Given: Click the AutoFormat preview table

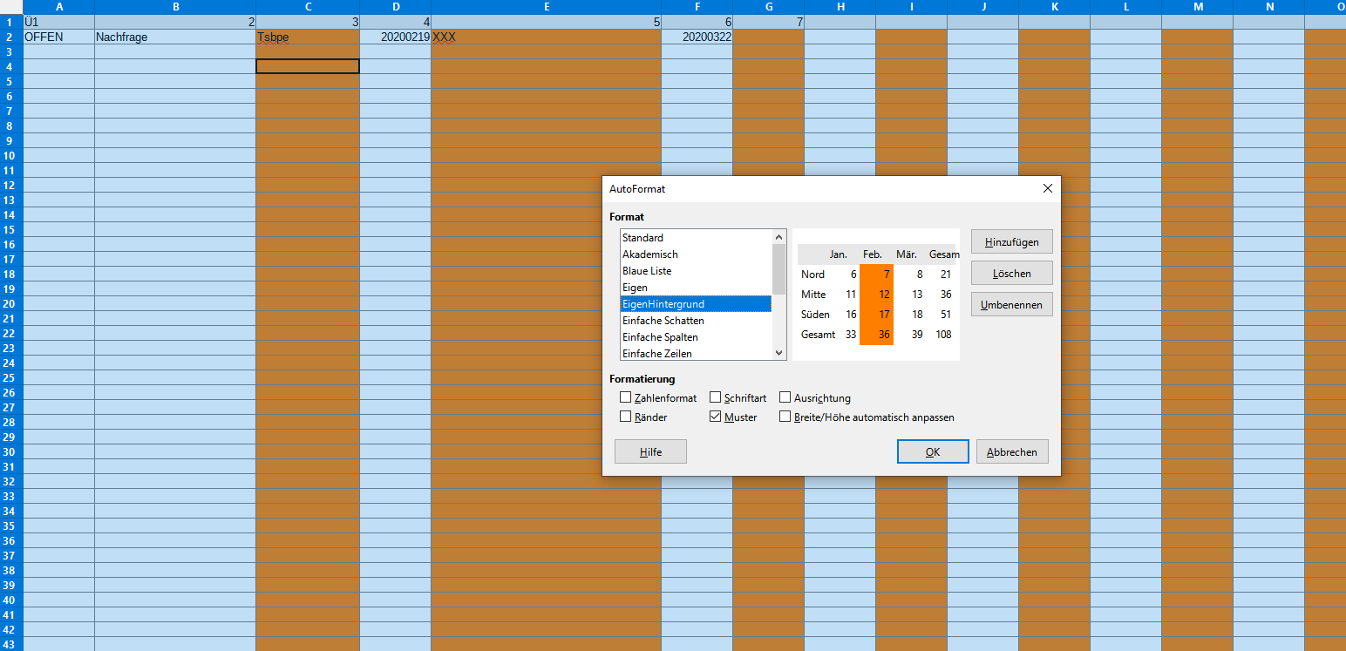Looking at the screenshot, I should [876, 295].
